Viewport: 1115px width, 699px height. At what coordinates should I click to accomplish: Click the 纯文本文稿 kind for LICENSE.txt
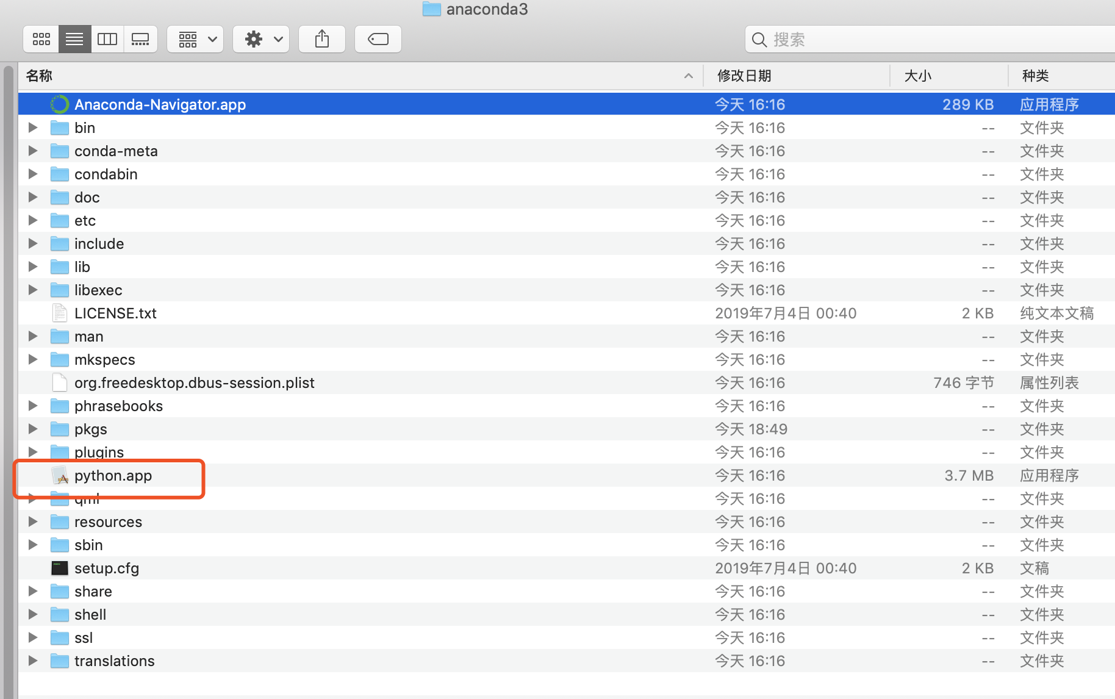click(x=1057, y=313)
